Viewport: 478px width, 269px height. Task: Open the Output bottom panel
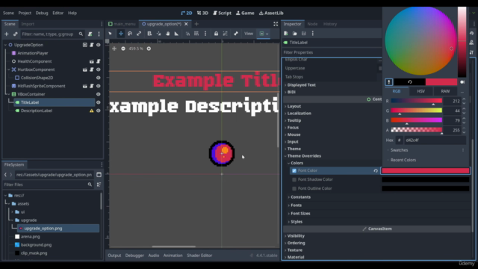click(x=114, y=256)
